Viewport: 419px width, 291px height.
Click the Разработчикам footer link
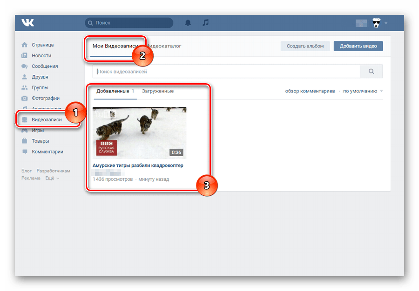tap(54, 171)
